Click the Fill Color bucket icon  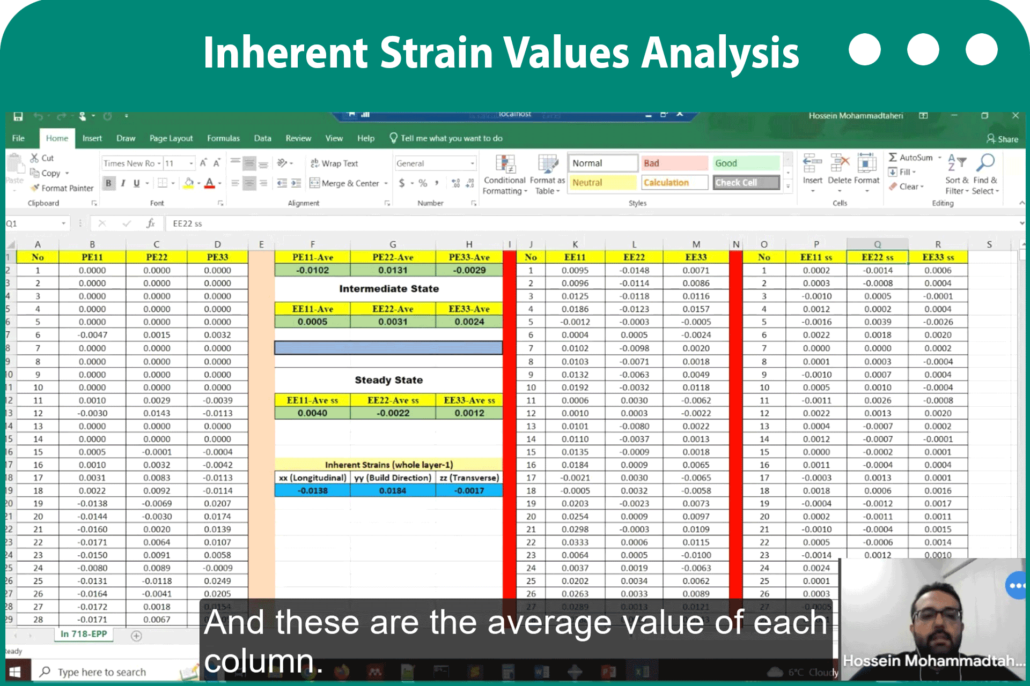click(x=188, y=183)
